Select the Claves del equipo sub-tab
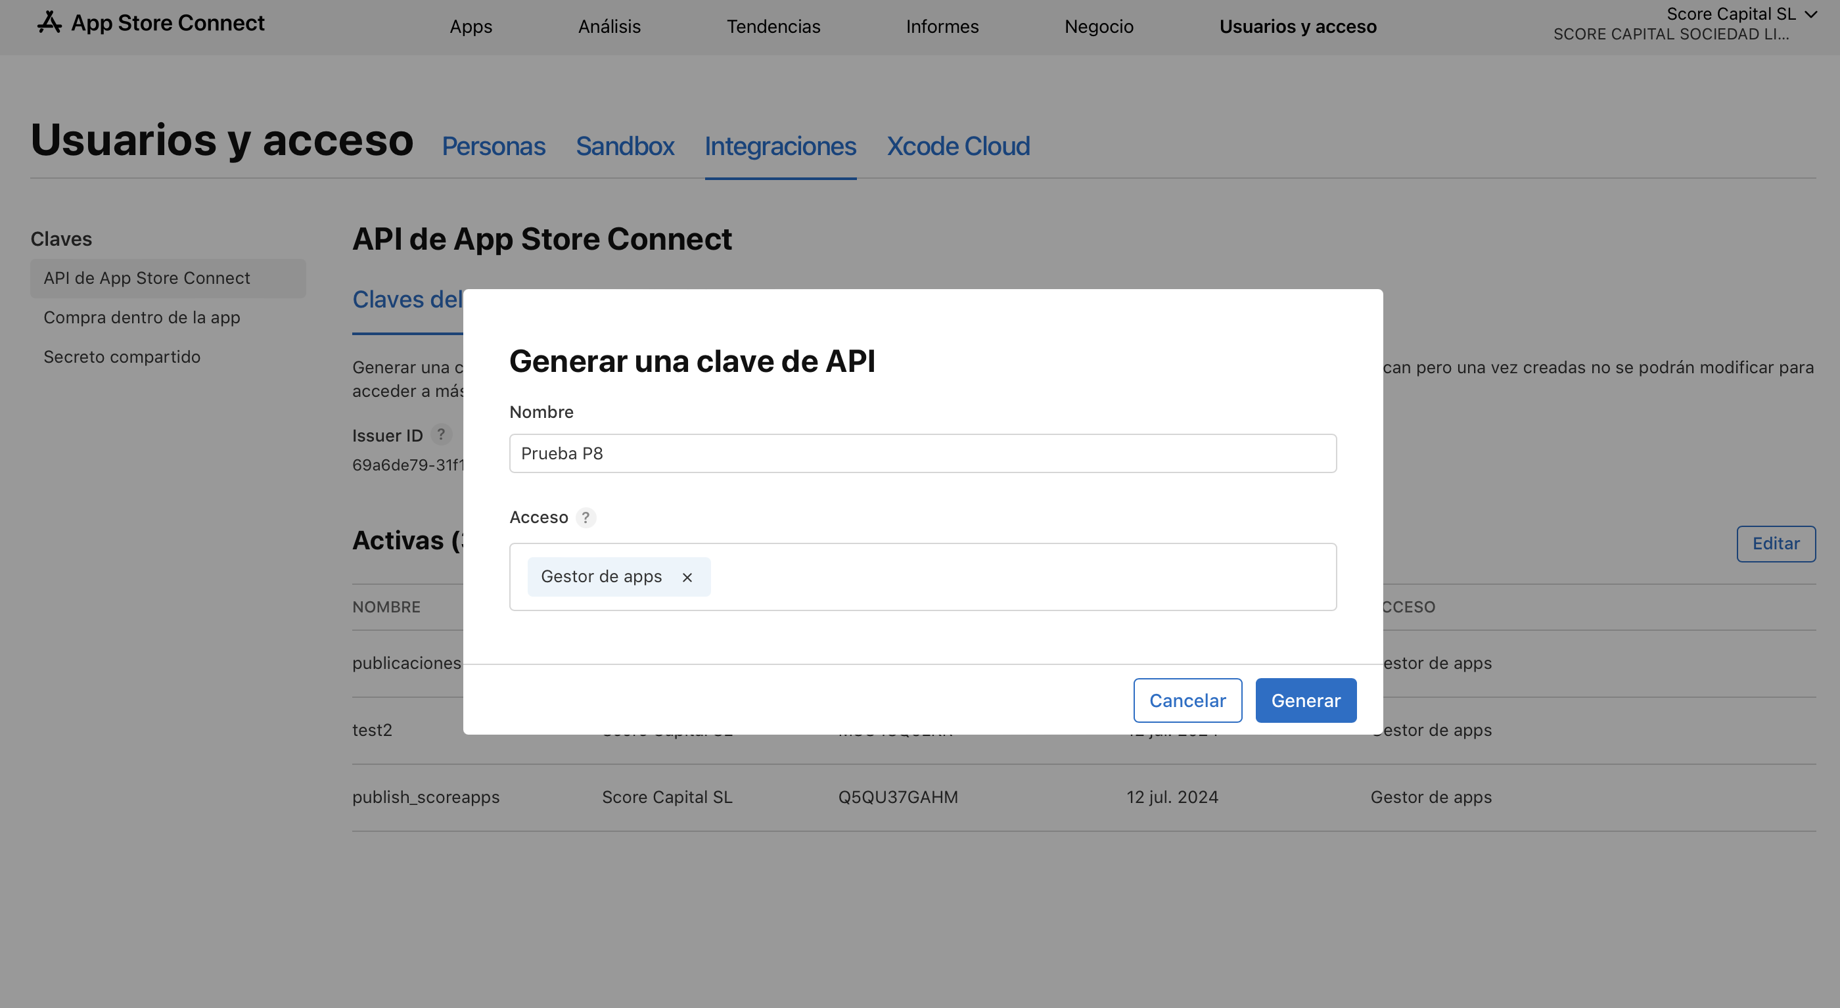Image resolution: width=1840 pixels, height=1008 pixels. click(x=408, y=300)
